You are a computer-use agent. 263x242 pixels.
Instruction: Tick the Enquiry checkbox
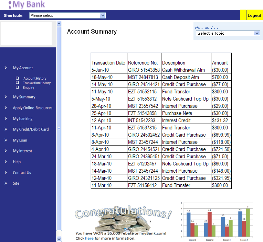[x=18, y=87]
